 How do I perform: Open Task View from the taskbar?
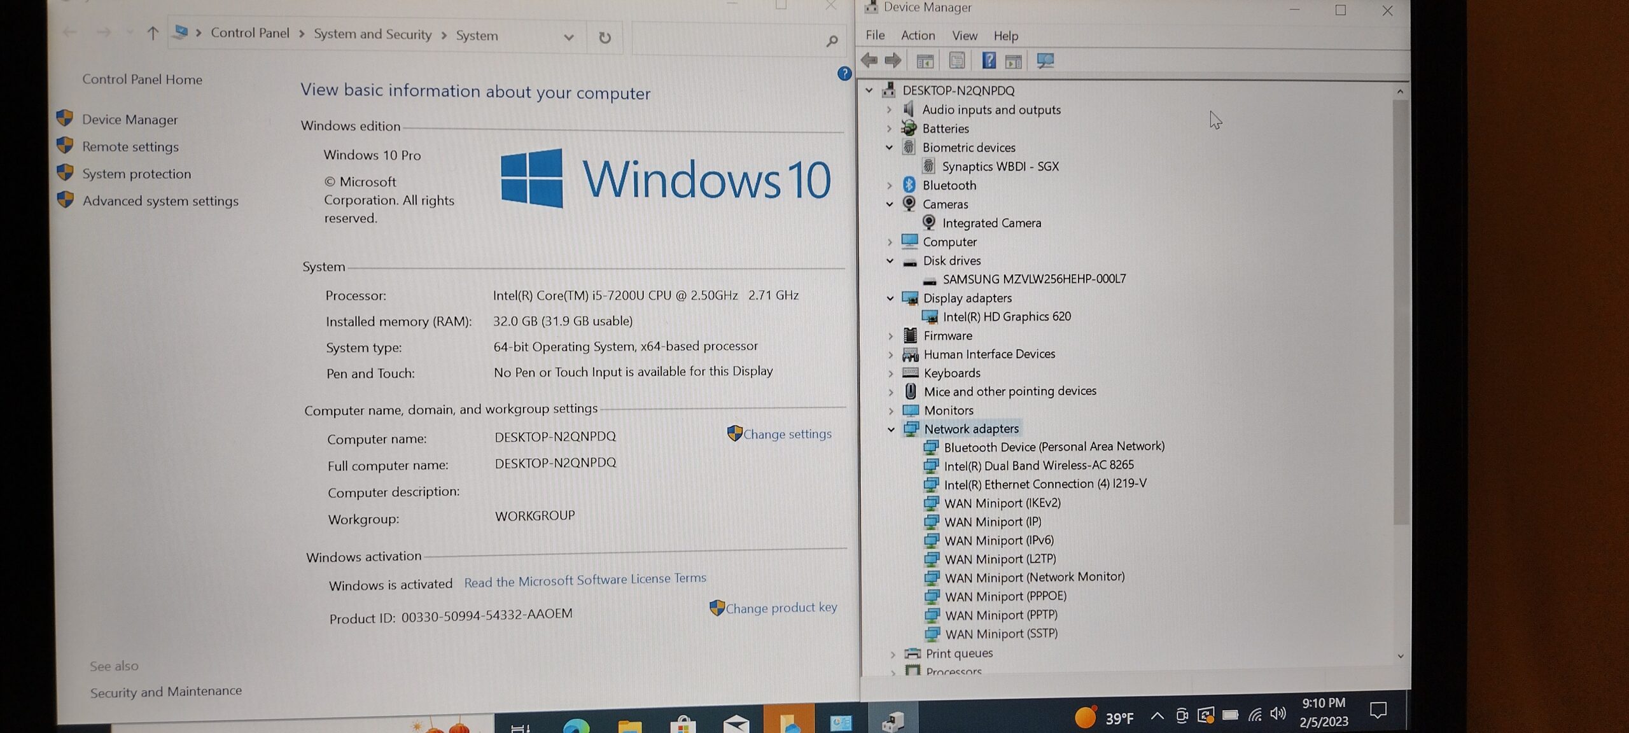[x=520, y=727]
